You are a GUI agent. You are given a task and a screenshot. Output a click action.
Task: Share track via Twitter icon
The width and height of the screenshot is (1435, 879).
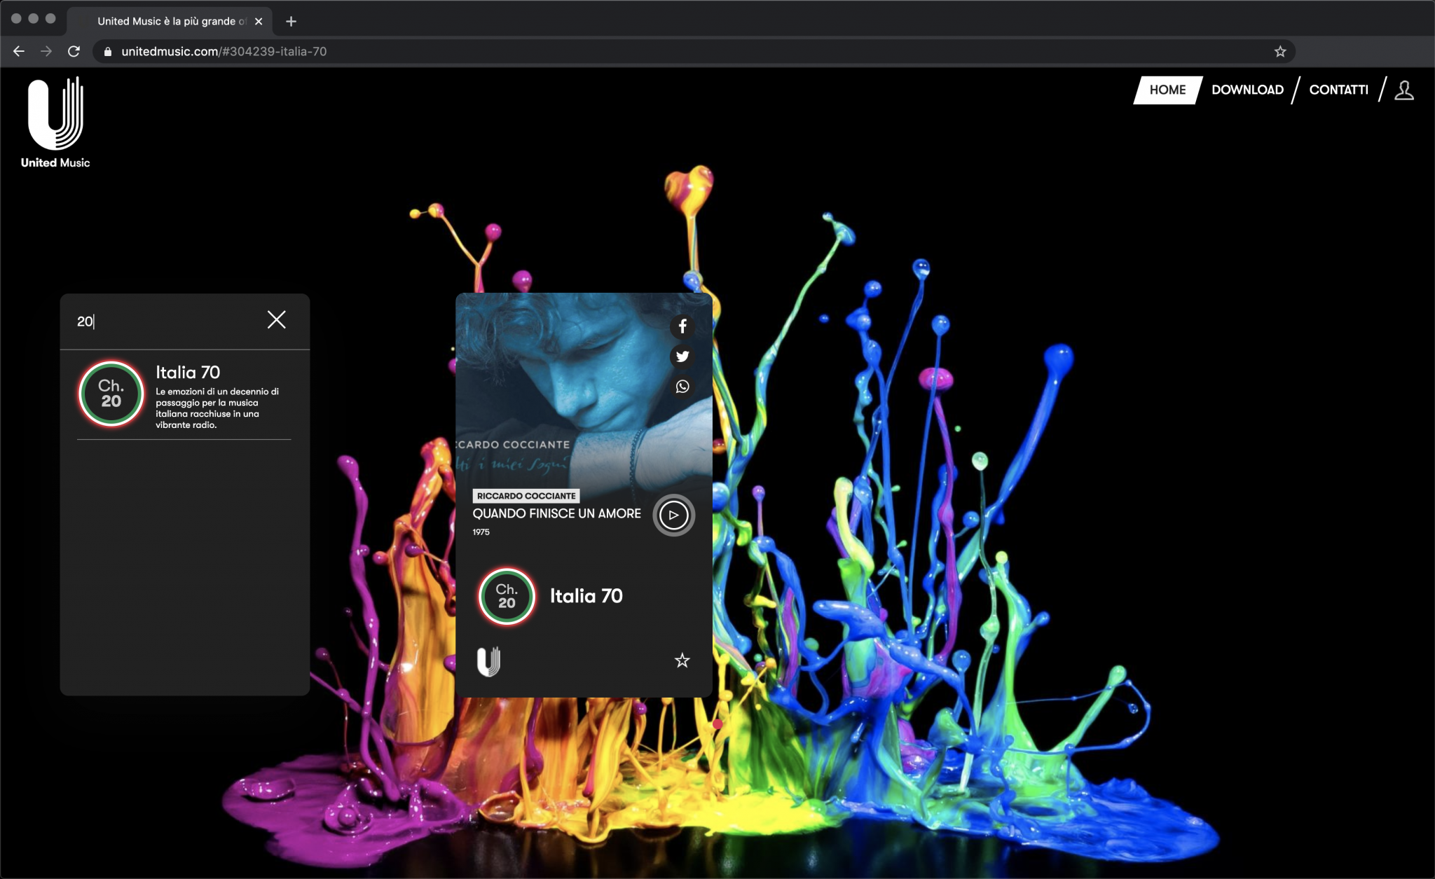tap(682, 357)
